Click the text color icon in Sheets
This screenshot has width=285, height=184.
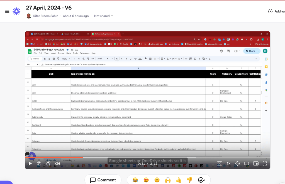(x=140, y=59)
